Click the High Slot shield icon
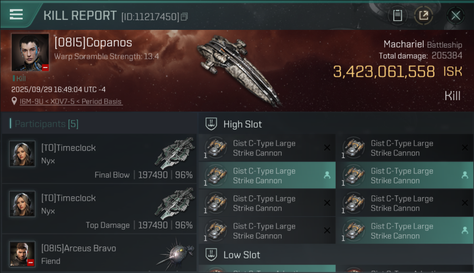Viewport: 474px width, 273px height. click(211, 124)
